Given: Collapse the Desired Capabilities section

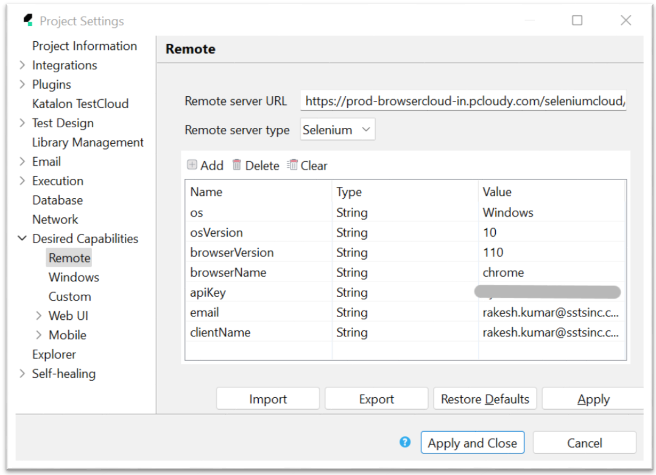Looking at the screenshot, I should tap(22, 239).
